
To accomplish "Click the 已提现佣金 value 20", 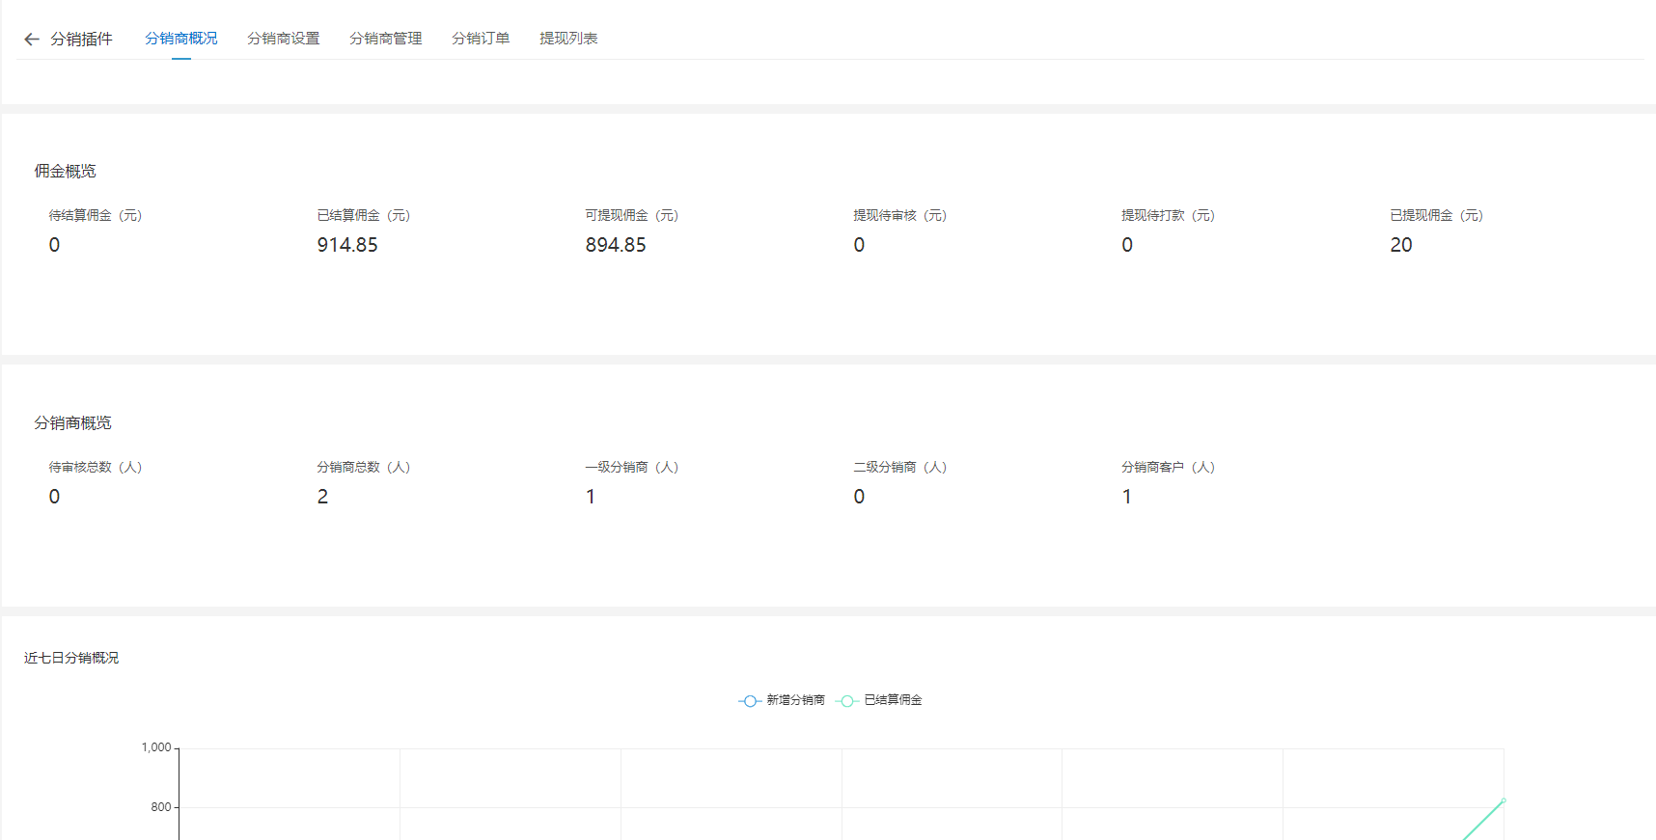I will click(x=1401, y=245).
